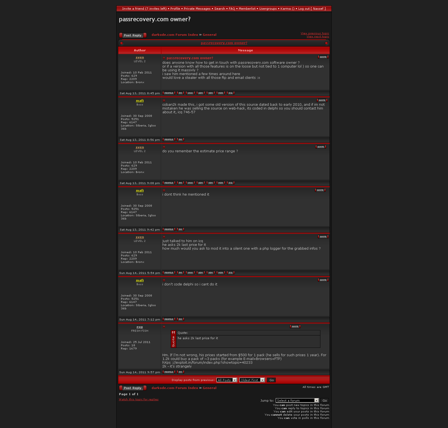Open View previous topic link
Viewport: 448px width, 428px height.
[x=315, y=33]
